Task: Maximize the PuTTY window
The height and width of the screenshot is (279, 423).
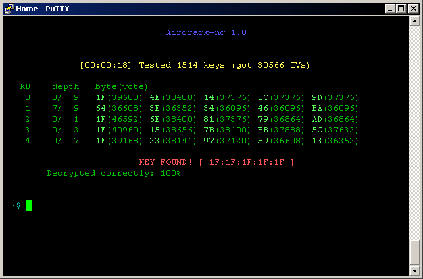Action: (x=402, y=8)
